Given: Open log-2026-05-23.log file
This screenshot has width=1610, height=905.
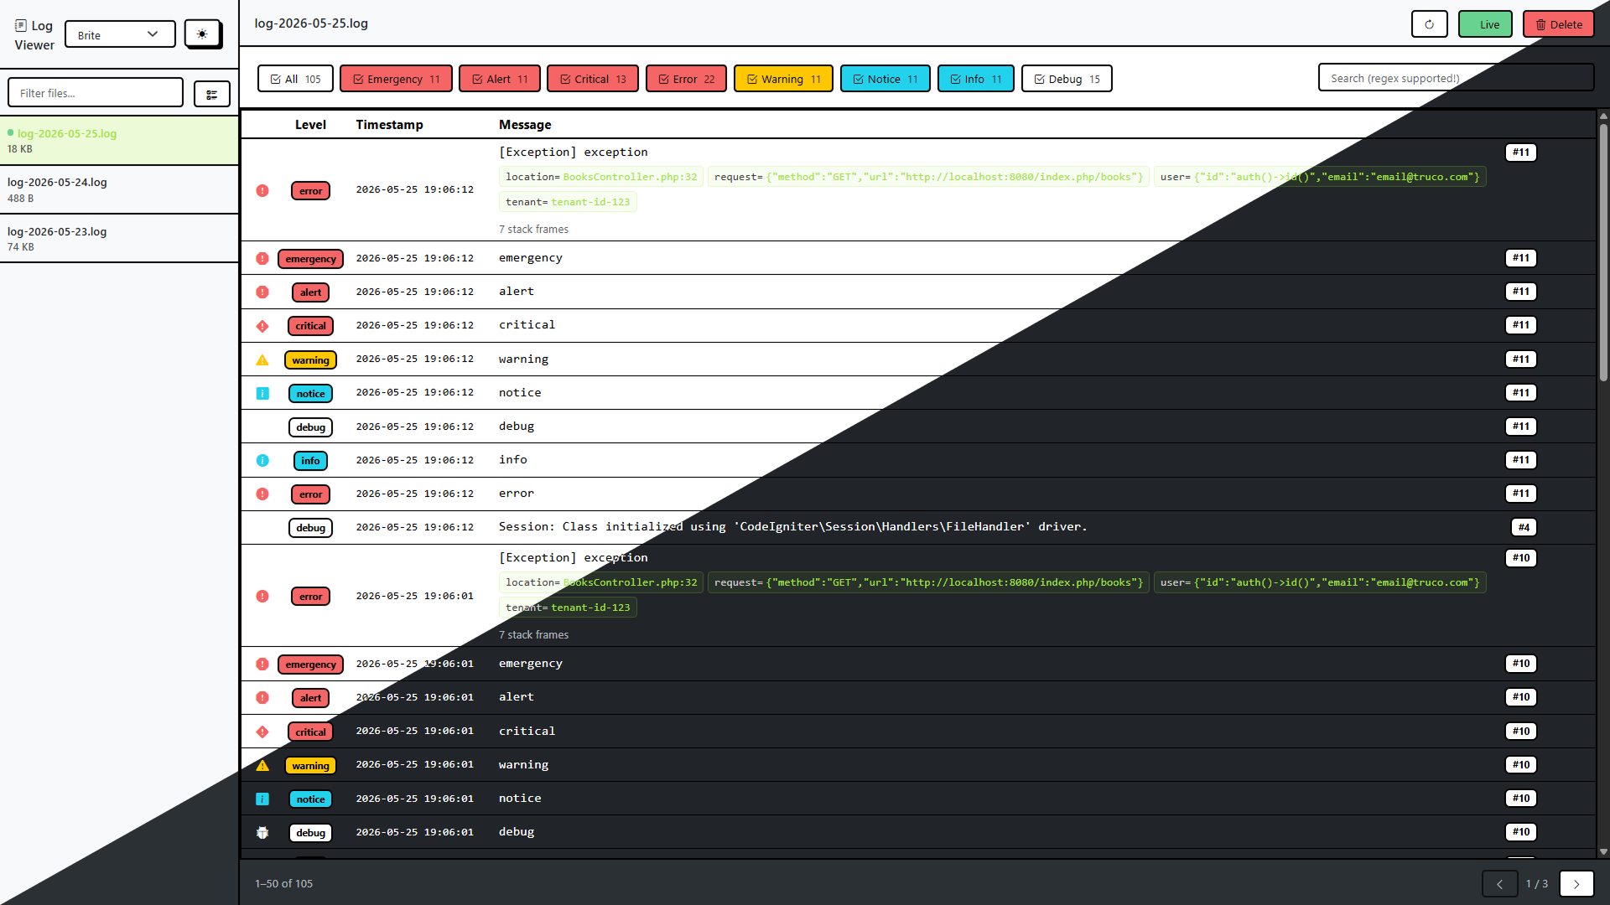Looking at the screenshot, I should [x=119, y=239].
